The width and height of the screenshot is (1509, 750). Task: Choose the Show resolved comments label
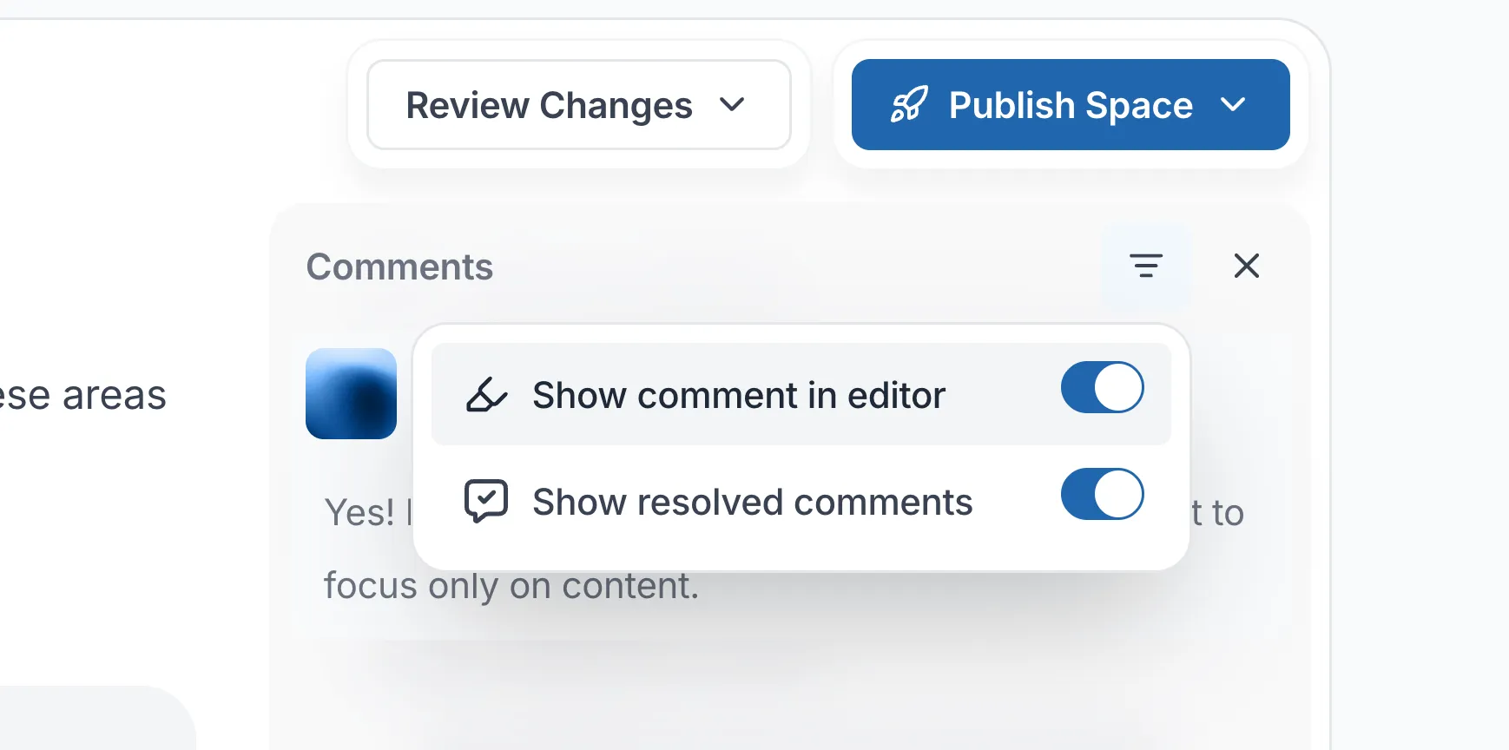tap(753, 502)
